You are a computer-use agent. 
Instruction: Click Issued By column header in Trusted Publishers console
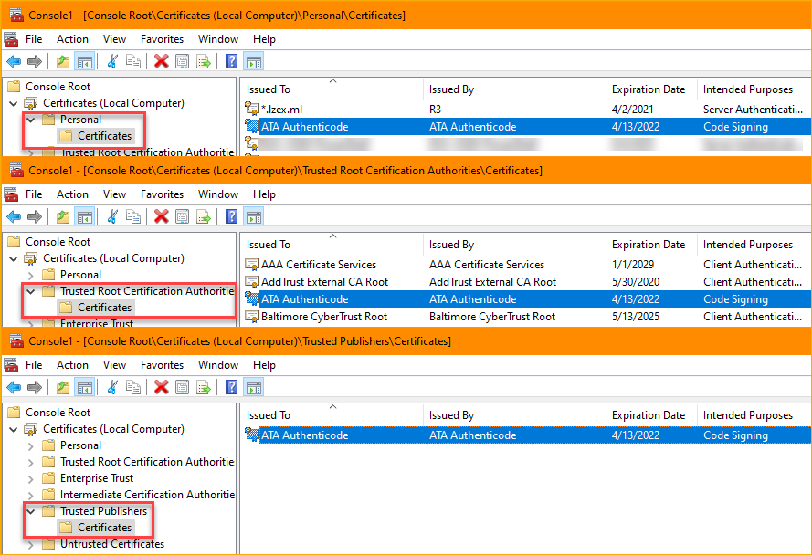click(451, 415)
